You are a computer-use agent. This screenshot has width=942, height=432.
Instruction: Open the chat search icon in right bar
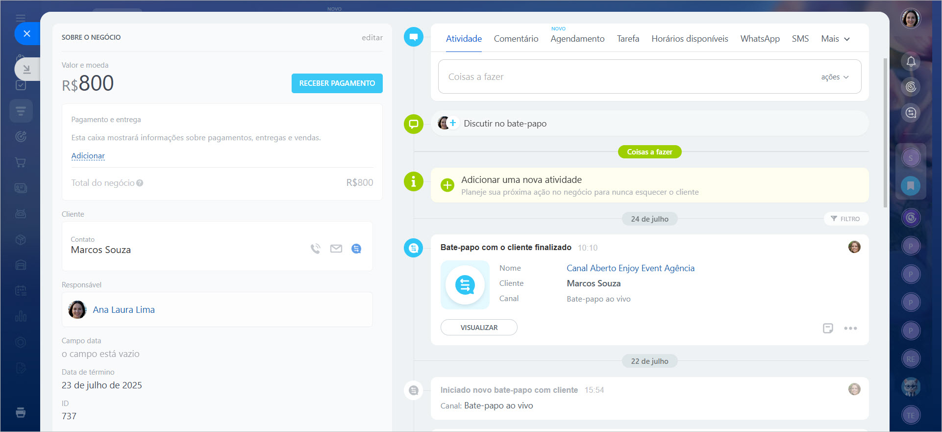point(911,113)
